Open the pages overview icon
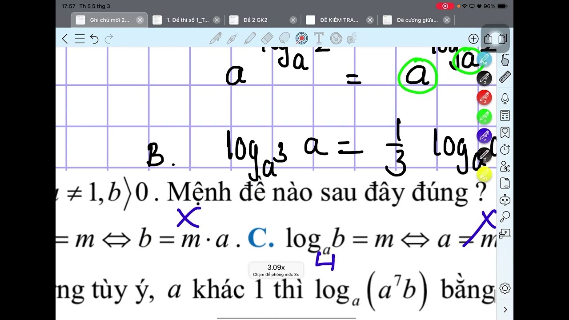This screenshot has height=320, width=569. pyautogui.click(x=502, y=39)
